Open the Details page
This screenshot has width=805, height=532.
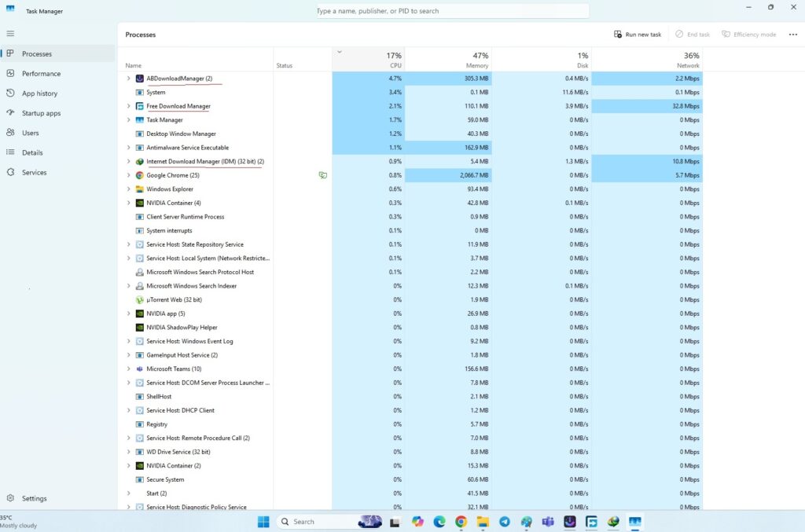click(57, 152)
